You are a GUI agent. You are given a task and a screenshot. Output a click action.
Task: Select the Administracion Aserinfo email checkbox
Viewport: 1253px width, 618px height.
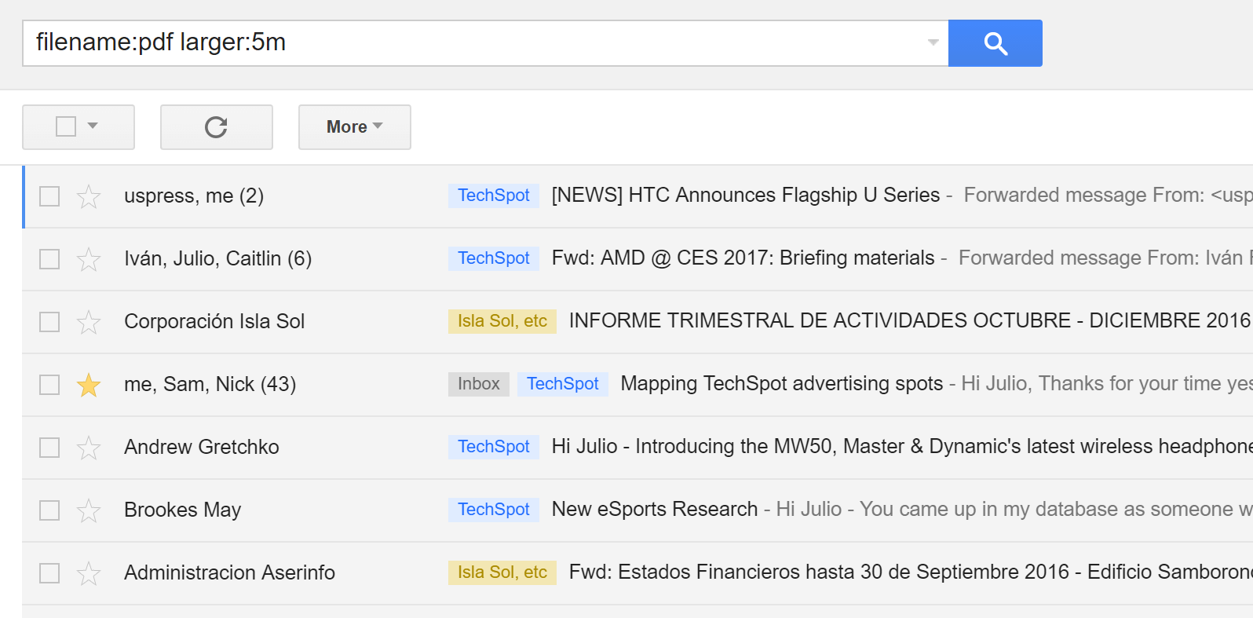(49, 573)
